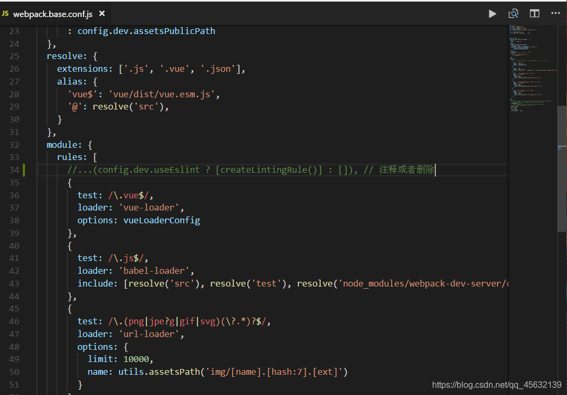
Task: Click the 'img/[name].[hash:7].[ext]' string
Action: click(274, 372)
